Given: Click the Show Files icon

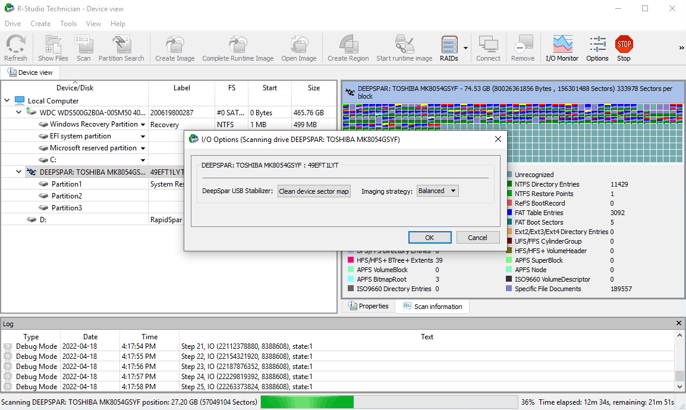Looking at the screenshot, I should tap(52, 48).
